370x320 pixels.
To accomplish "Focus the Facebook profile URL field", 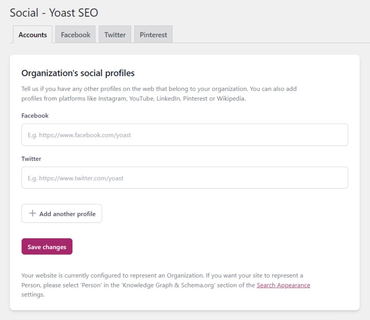I will pyautogui.click(x=185, y=135).
